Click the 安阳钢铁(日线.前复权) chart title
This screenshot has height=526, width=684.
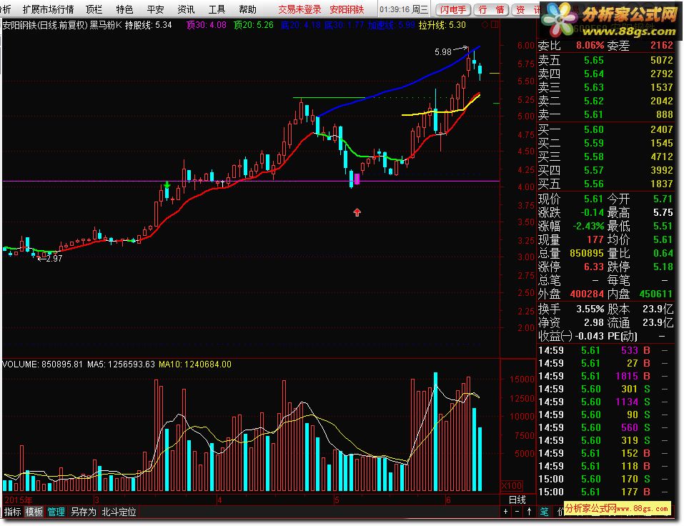(44, 25)
